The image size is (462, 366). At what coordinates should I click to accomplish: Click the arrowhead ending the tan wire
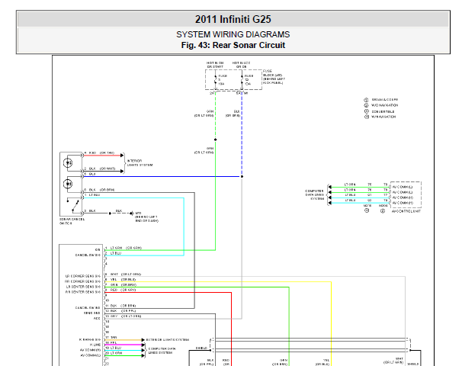143,340
